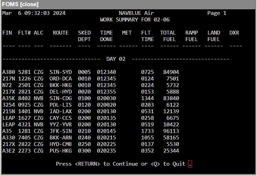This screenshot has width=257, height=176.
Task: Click time done 012340
Action: click(106, 72)
